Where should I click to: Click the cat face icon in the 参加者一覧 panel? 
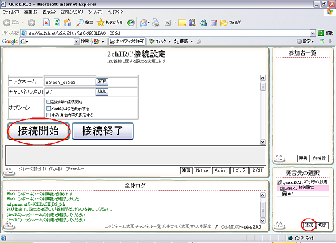click(279, 158)
